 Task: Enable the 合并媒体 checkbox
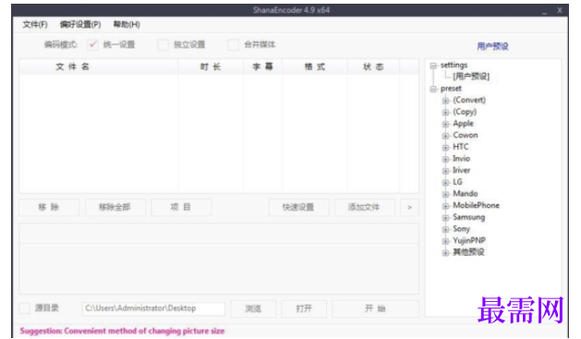click(233, 45)
